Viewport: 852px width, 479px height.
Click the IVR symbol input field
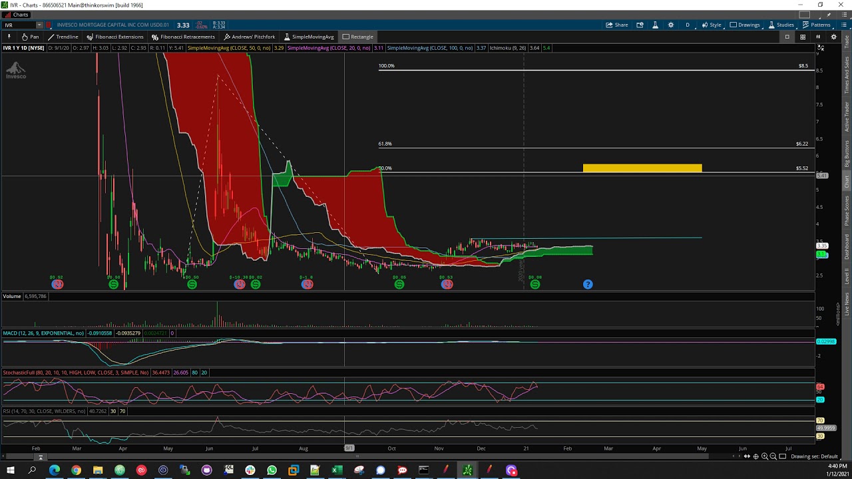tap(19, 25)
